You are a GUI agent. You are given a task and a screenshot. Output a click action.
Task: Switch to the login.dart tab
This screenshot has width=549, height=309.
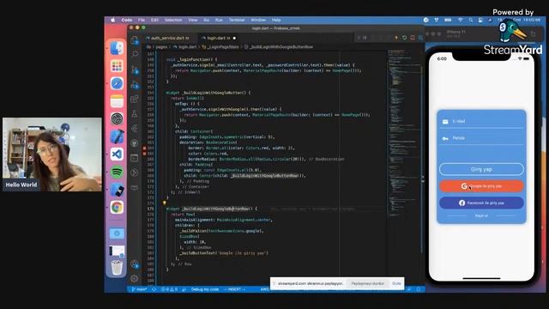(x=219, y=38)
